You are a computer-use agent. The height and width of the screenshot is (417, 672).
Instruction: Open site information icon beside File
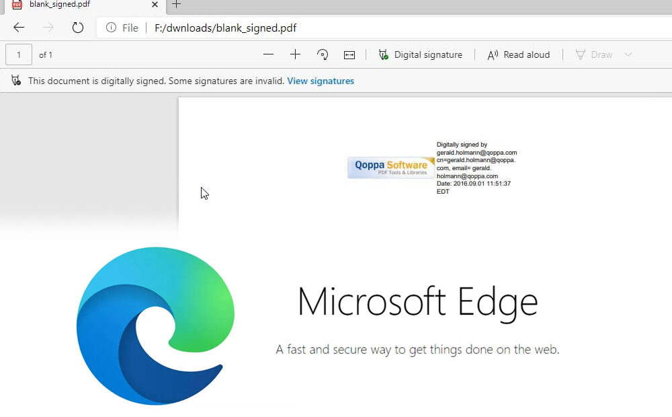pyautogui.click(x=111, y=28)
